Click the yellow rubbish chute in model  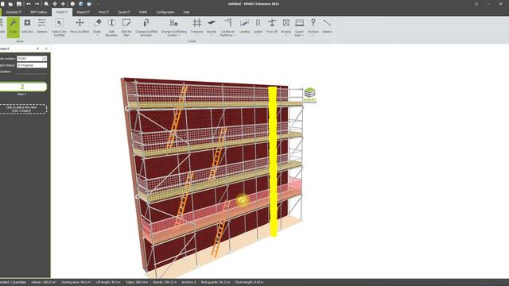coord(273,160)
